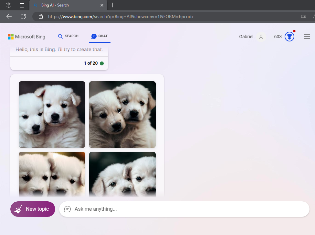This screenshot has height=235, width=315.
Task: Open the top-left white puppies image
Action: (x=52, y=115)
